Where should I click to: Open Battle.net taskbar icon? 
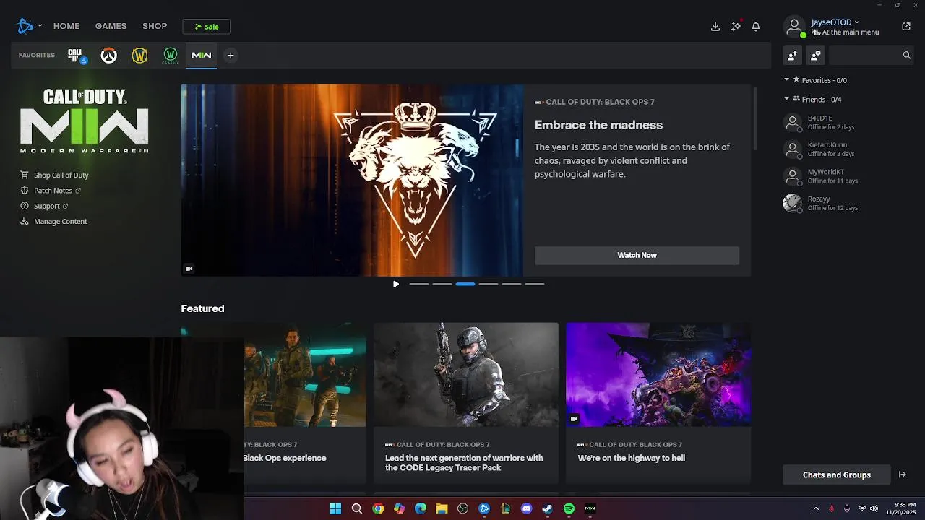[484, 508]
